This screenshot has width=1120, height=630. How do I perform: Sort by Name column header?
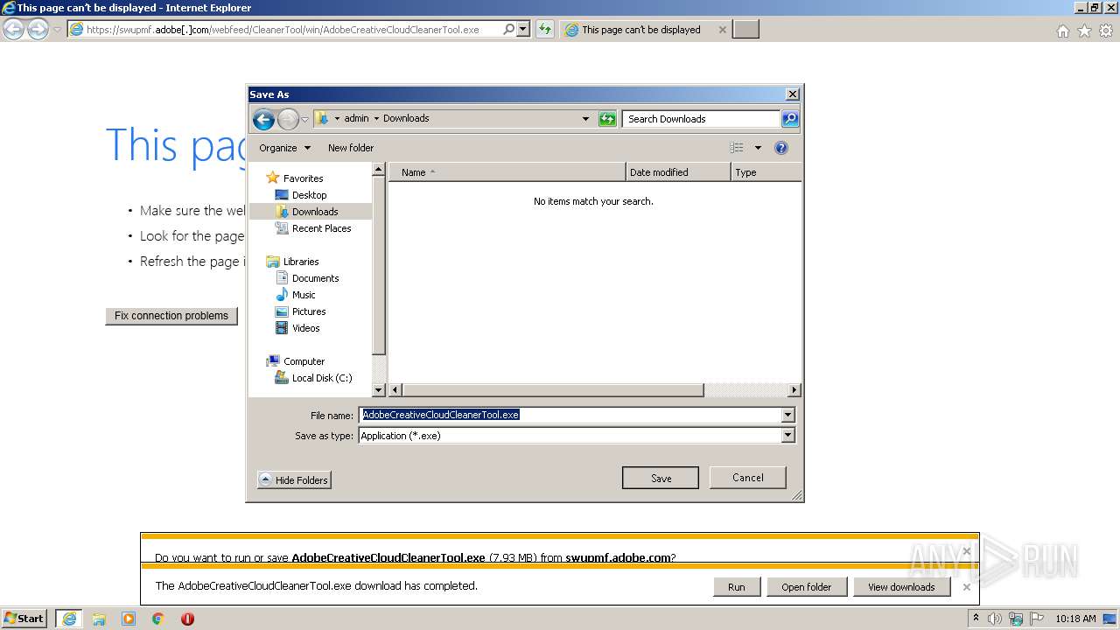click(507, 172)
